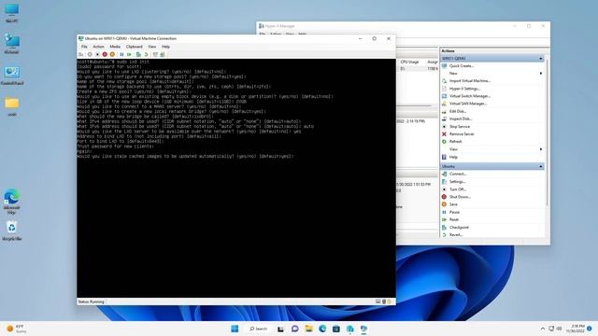Open Windows Start menu on taskbar
Viewport: 598px width, 336px height.
(235, 329)
